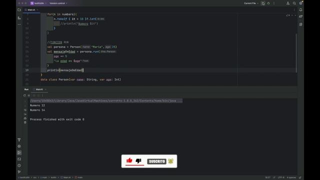
Task: Toggle read-only lock in status bar
Action: pos(300,177)
